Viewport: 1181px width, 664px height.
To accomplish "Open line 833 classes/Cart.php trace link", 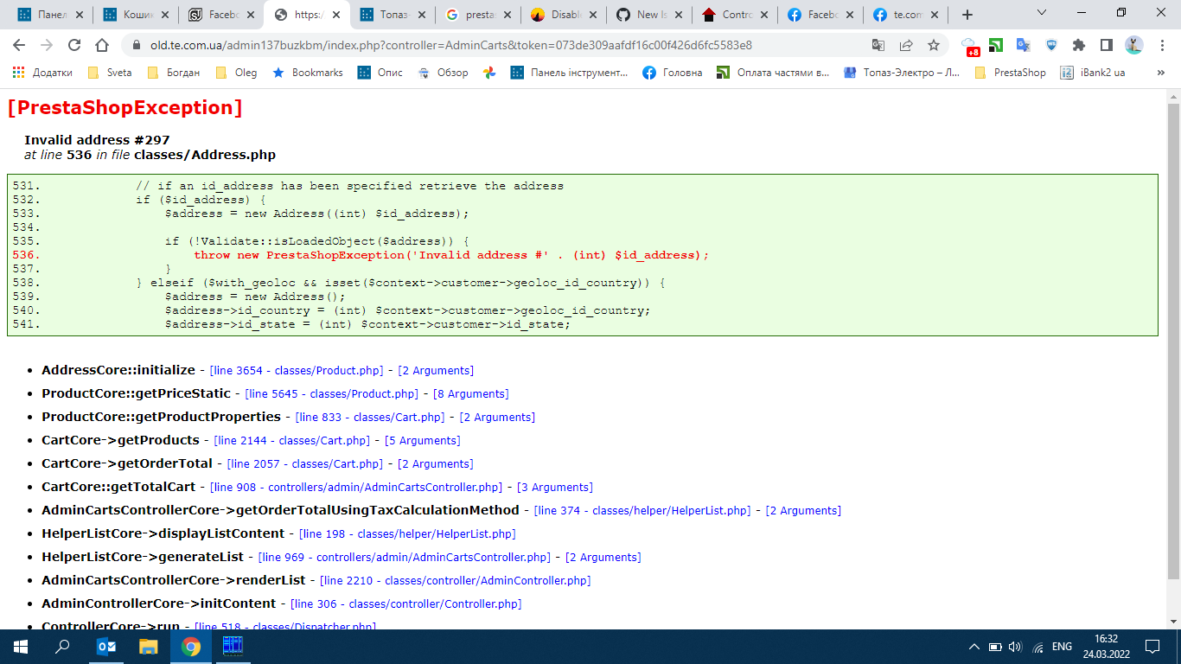I will pyautogui.click(x=370, y=417).
